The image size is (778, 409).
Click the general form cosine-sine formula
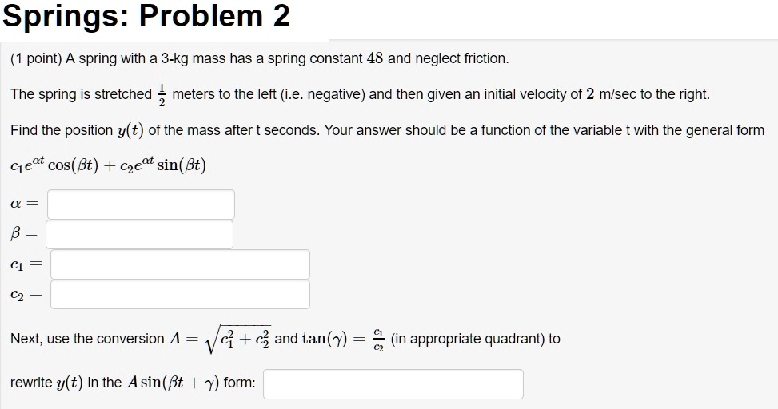point(108,165)
